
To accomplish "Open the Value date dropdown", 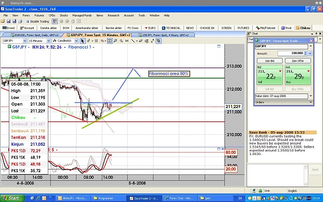I will click(x=311, y=96).
